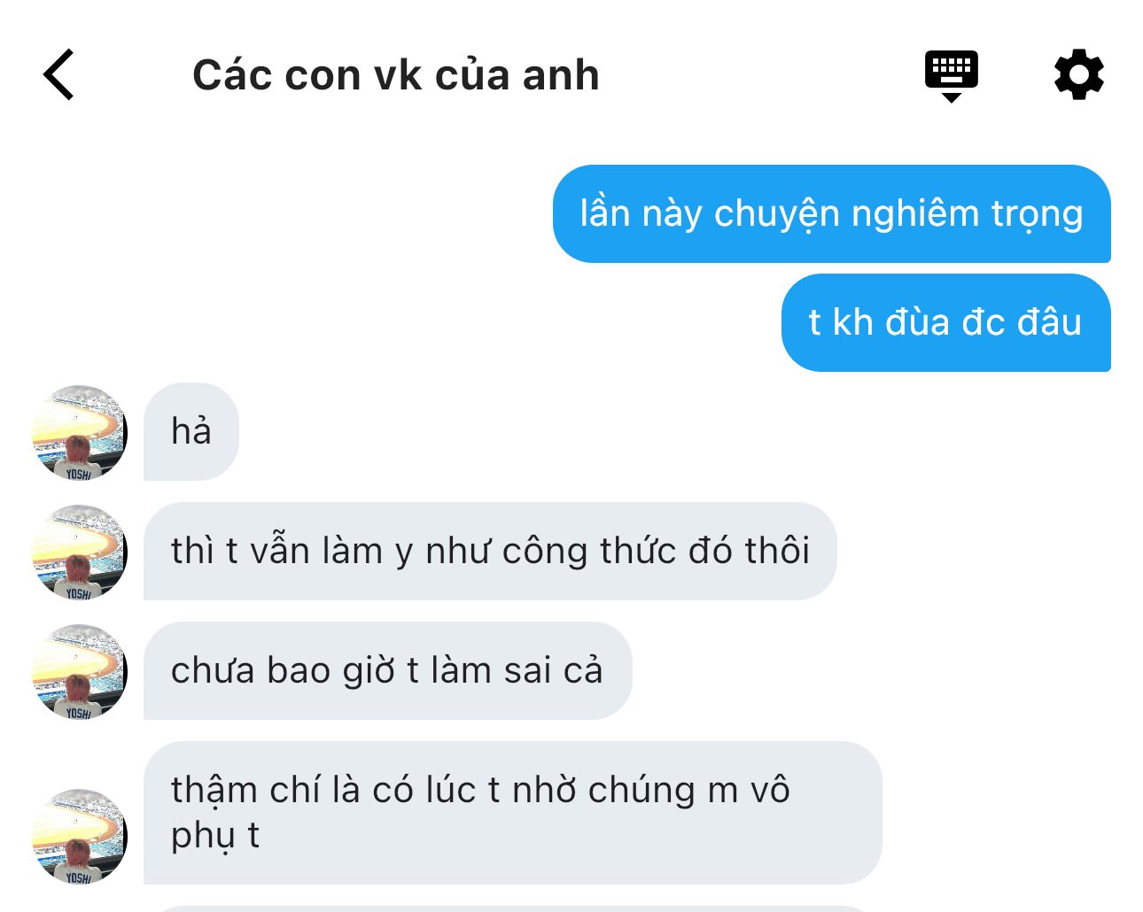The image size is (1143, 912).
Task: Tap the text "phụ t" in the last bubble
Action: [214, 836]
